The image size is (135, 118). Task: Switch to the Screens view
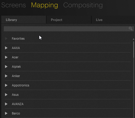[14, 5]
